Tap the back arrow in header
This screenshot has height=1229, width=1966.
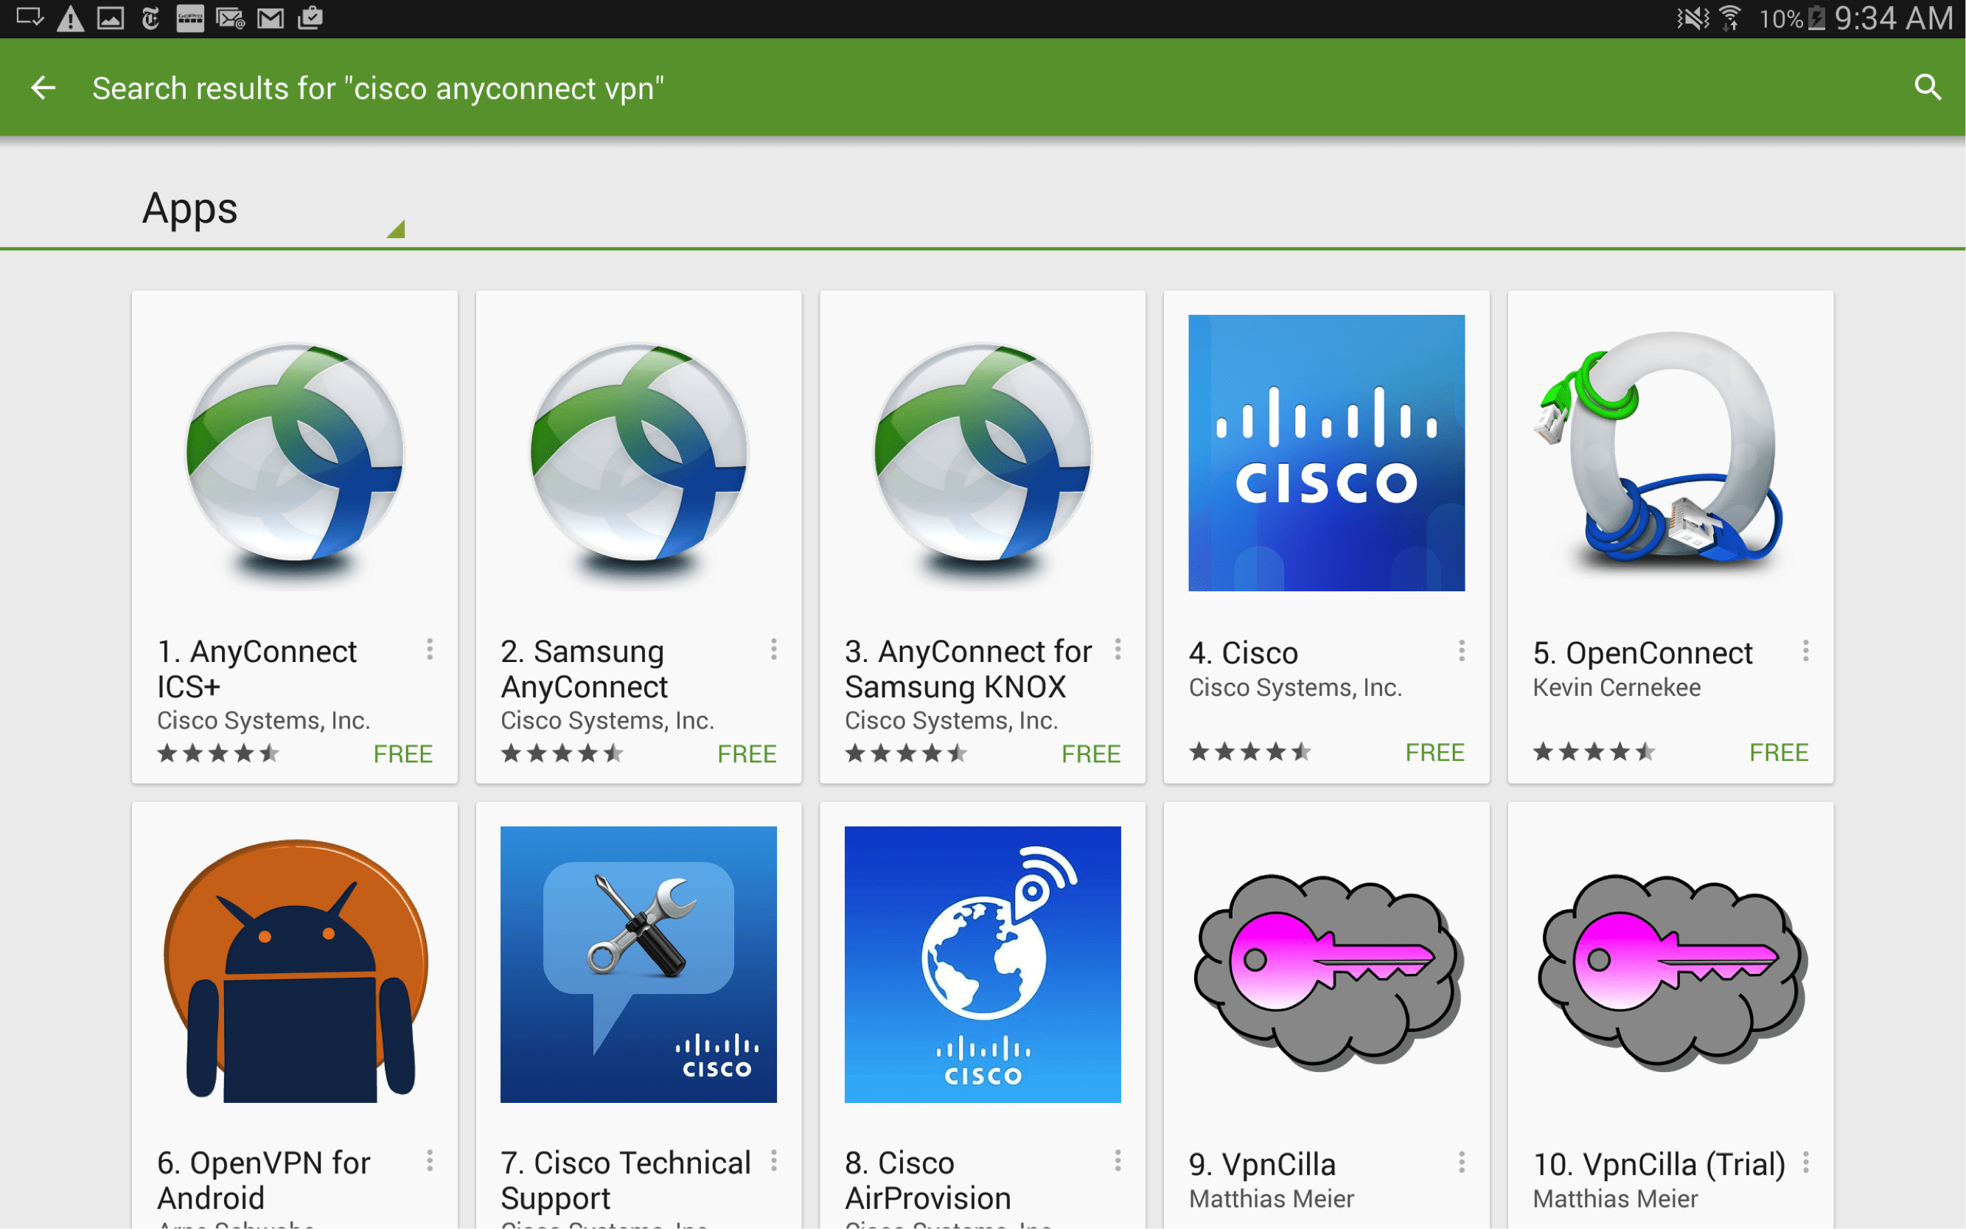[x=43, y=88]
